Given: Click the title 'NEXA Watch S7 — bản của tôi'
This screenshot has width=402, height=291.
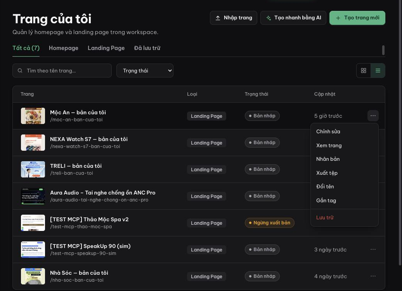Looking at the screenshot, I should (x=89, y=139).
